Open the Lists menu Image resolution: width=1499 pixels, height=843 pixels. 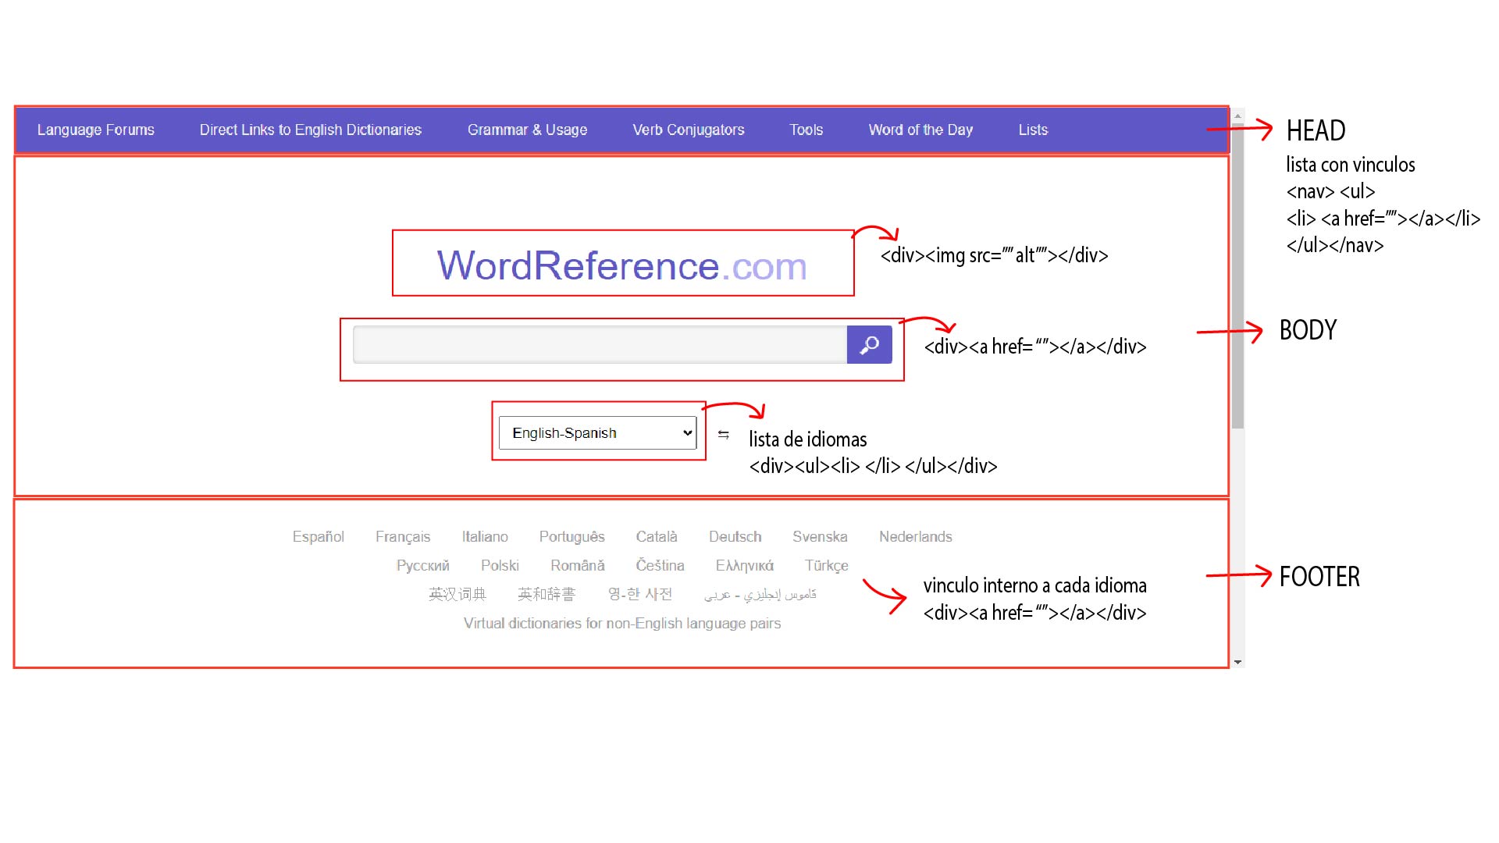point(1032,130)
